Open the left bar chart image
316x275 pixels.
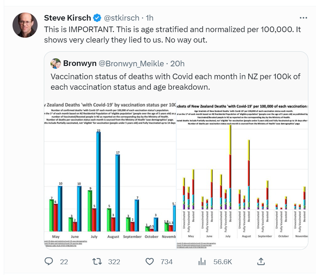[x=110, y=174]
